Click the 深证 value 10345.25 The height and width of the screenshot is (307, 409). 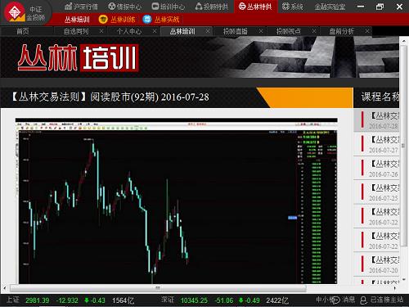[x=194, y=300]
